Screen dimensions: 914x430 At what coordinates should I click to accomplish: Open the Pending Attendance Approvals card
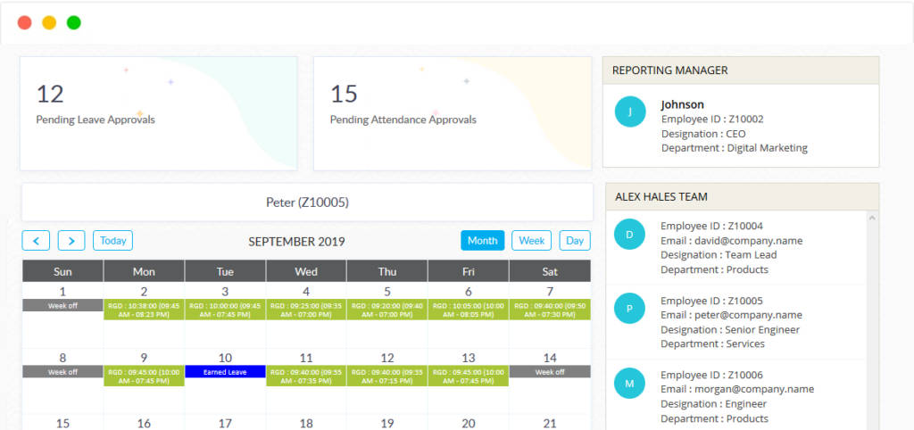coord(452,112)
